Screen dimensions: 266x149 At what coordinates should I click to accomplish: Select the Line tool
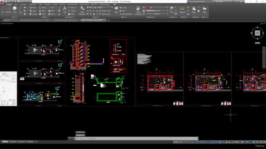(x=2, y=10)
